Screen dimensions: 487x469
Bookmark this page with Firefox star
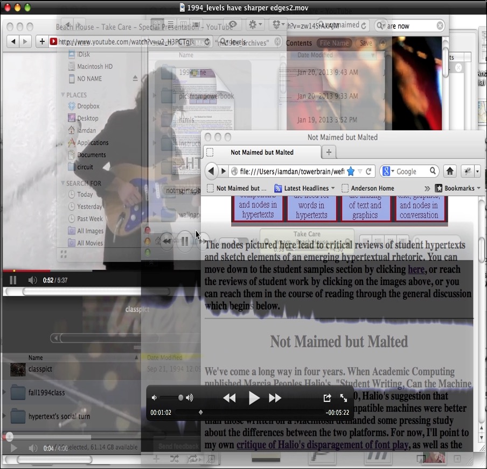[351, 171]
